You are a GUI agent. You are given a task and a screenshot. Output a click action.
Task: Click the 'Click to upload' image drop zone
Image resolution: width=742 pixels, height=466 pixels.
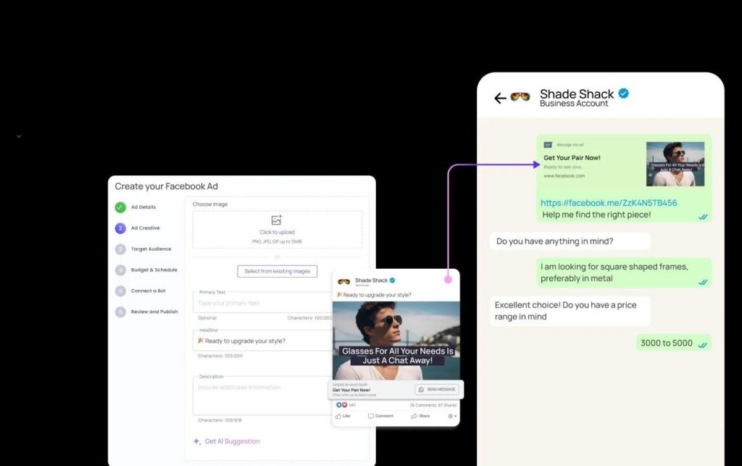click(278, 230)
